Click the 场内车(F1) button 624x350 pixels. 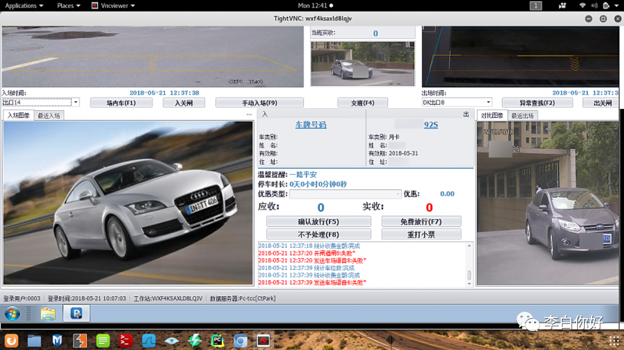(x=121, y=103)
